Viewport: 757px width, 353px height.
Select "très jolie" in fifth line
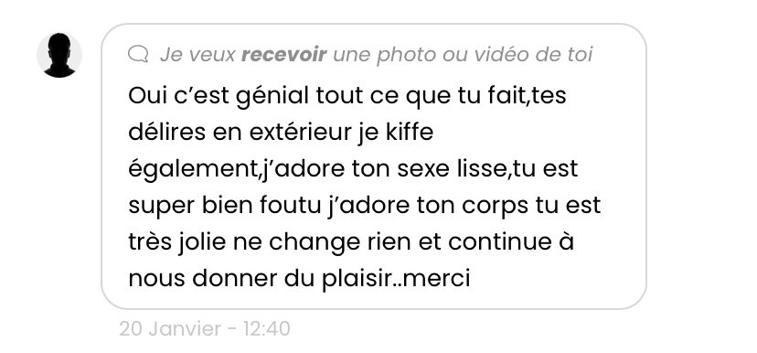click(176, 242)
